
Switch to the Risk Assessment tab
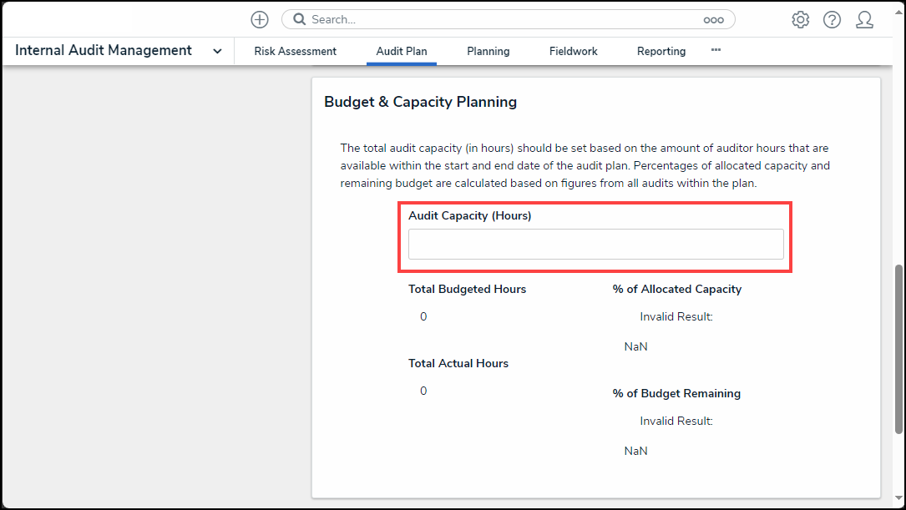(x=295, y=51)
